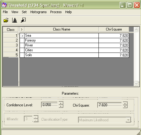This screenshot has width=141, height=135.
Task: Click the Chi-Square value for Soils
Action: pos(114,55)
